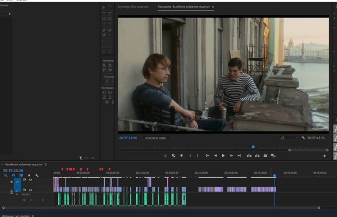Toggle V1 track visibility eye
This screenshot has width=337, height=217.
click(x=30, y=190)
